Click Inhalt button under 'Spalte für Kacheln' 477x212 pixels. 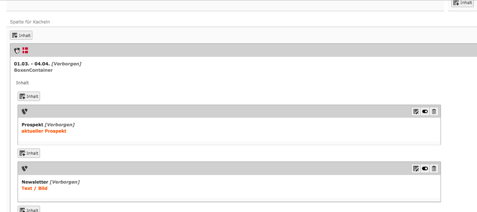[21, 35]
